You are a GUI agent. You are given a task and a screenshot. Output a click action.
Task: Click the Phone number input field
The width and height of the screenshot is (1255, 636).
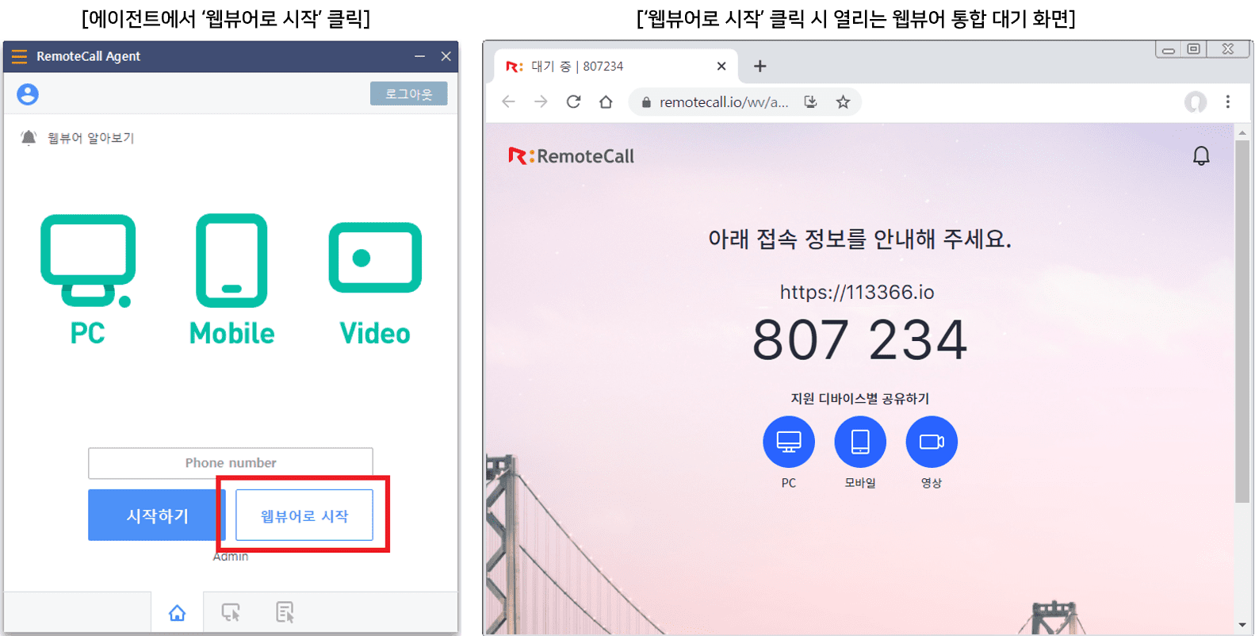click(x=231, y=463)
